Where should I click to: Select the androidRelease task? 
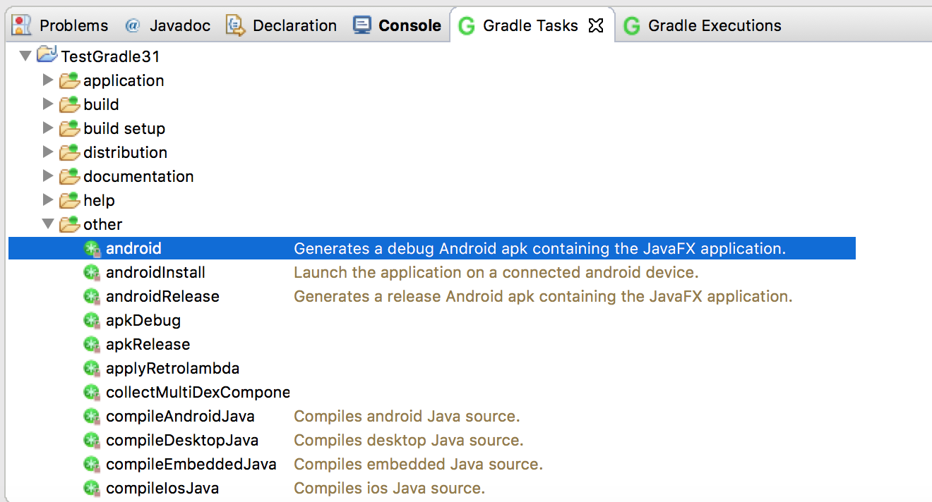click(x=162, y=297)
